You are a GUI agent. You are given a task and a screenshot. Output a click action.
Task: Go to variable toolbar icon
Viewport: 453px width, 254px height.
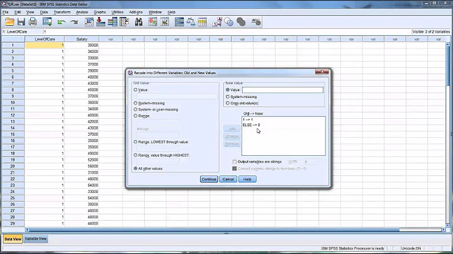[101, 22]
